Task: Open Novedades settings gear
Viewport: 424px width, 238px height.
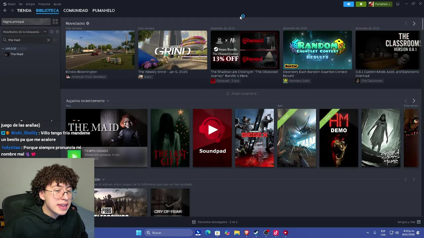Action: (x=88, y=23)
